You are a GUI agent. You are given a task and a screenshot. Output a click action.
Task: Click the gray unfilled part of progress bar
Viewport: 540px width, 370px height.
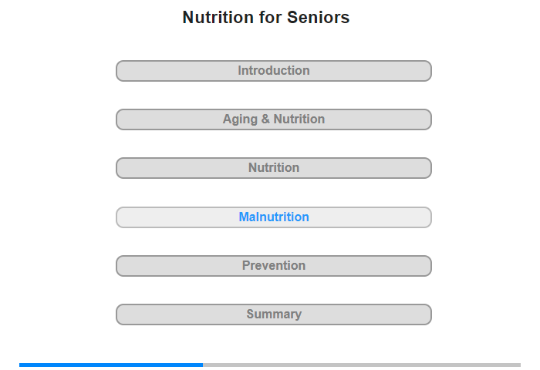click(362, 365)
